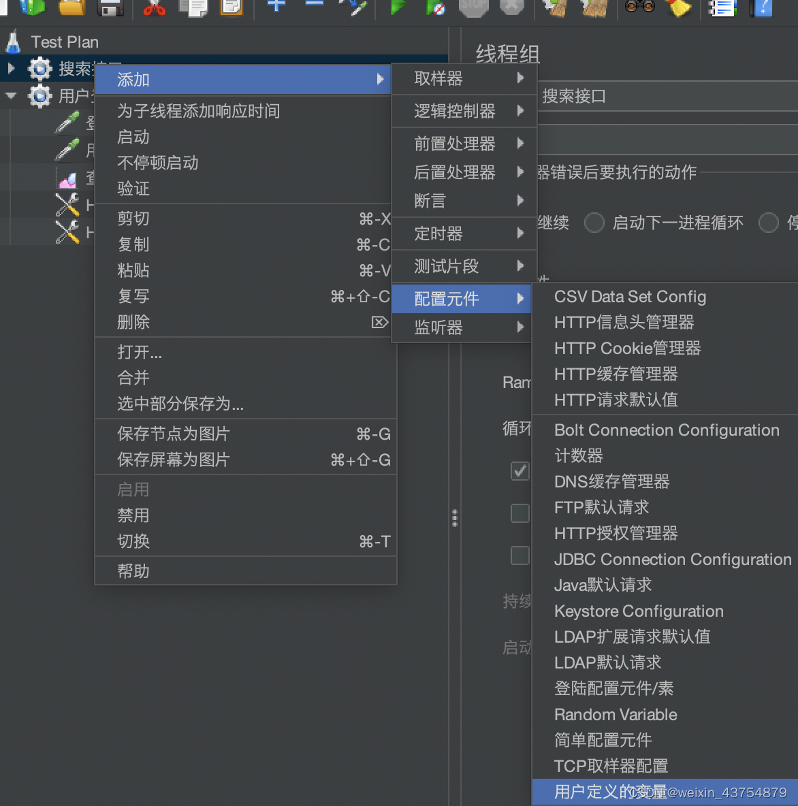
Task: Open the 监听器 submenu
Action: coord(462,327)
